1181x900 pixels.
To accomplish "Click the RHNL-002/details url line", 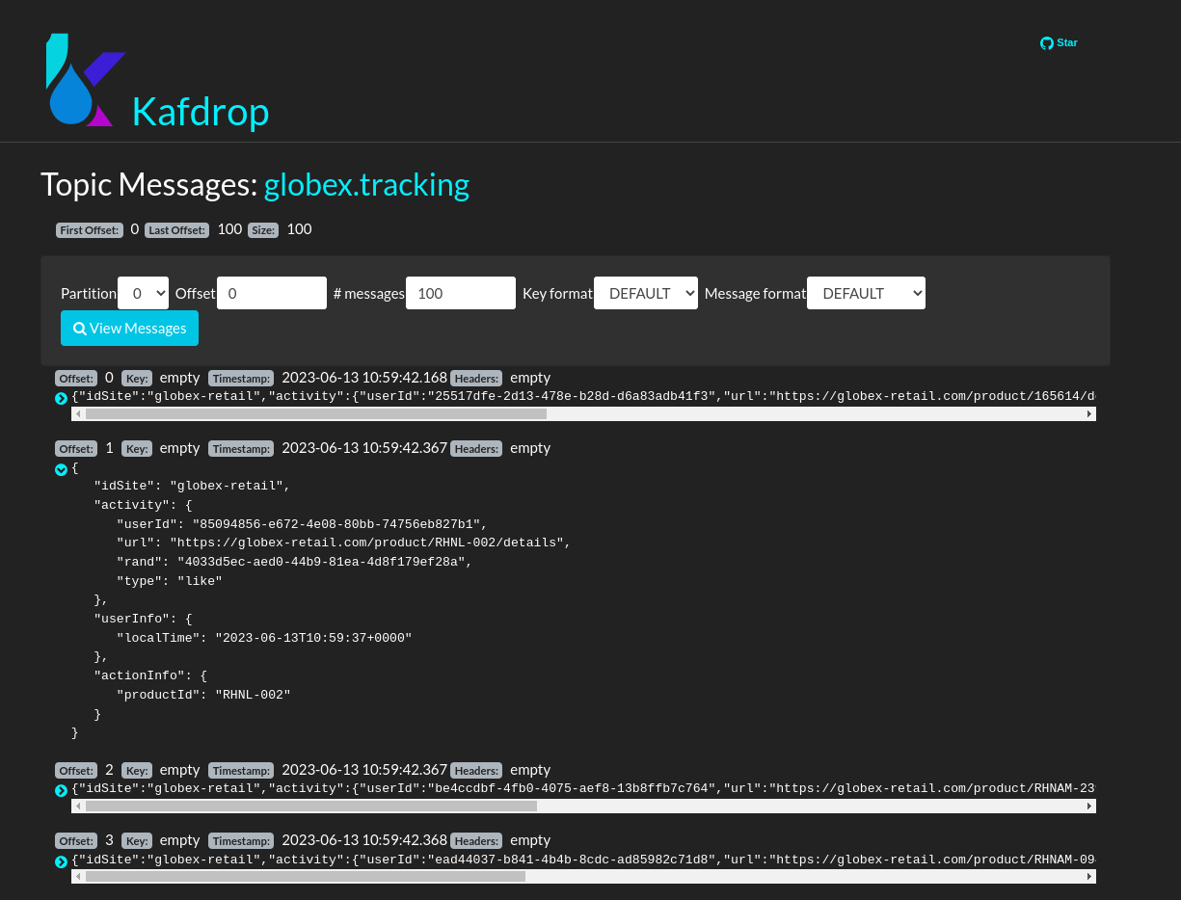I will click(x=344, y=543).
